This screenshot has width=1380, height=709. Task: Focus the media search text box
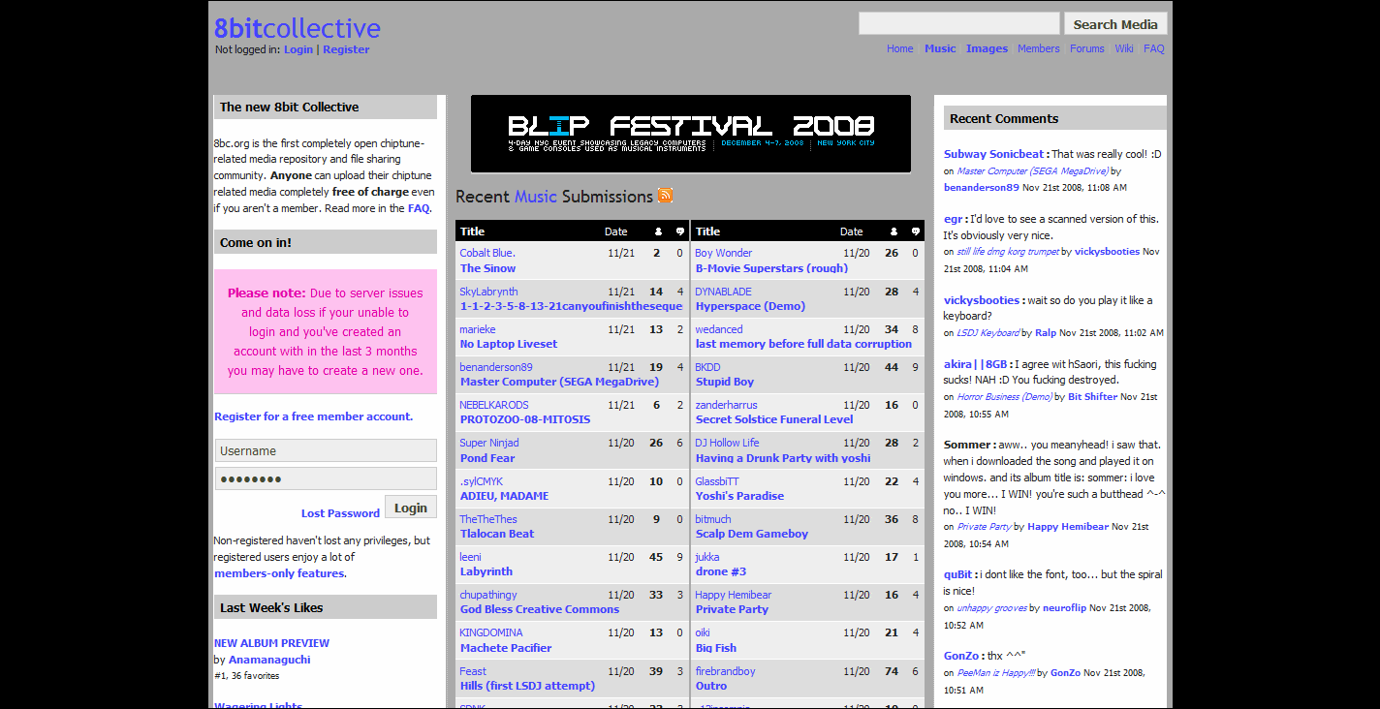[959, 23]
